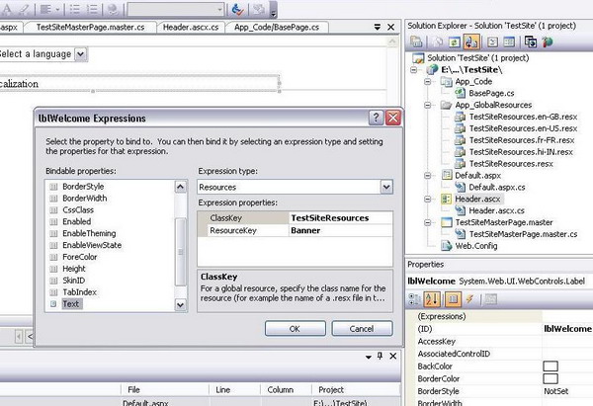Click the BackColor color swatch

[x=551, y=365]
